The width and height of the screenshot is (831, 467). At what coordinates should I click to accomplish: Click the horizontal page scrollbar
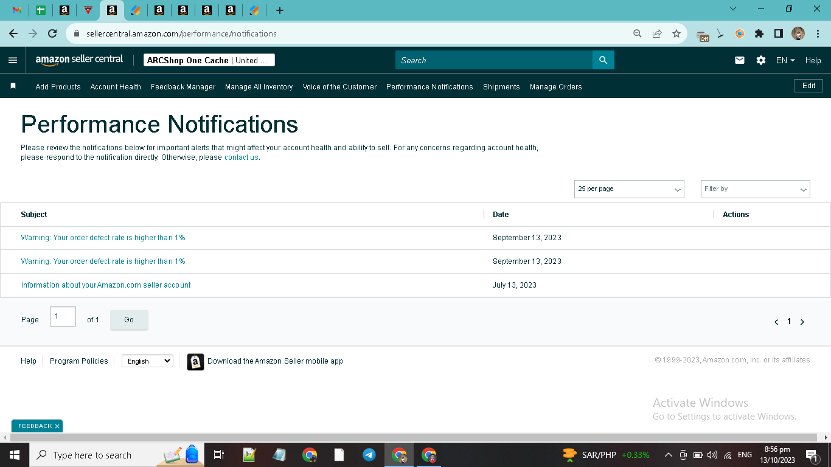tap(414, 437)
